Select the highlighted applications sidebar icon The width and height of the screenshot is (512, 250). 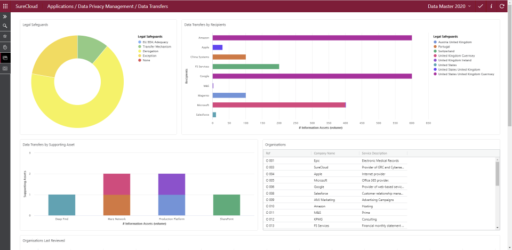[x=5, y=58]
